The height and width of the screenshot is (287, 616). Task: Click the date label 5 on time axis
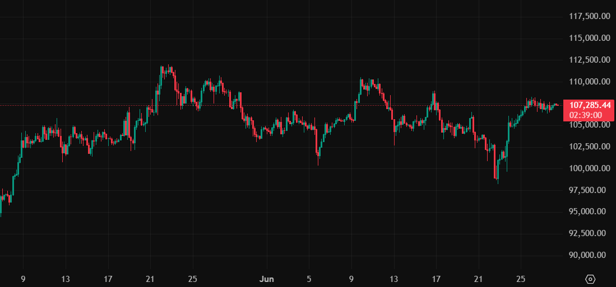[309, 280]
